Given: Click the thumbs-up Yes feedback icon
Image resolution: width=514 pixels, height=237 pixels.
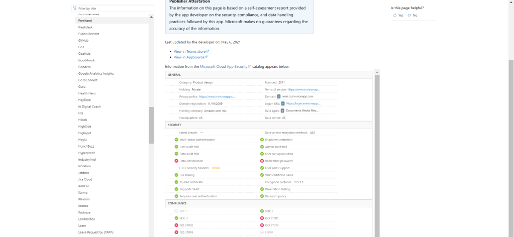Looking at the screenshot, I should [394, 16].
